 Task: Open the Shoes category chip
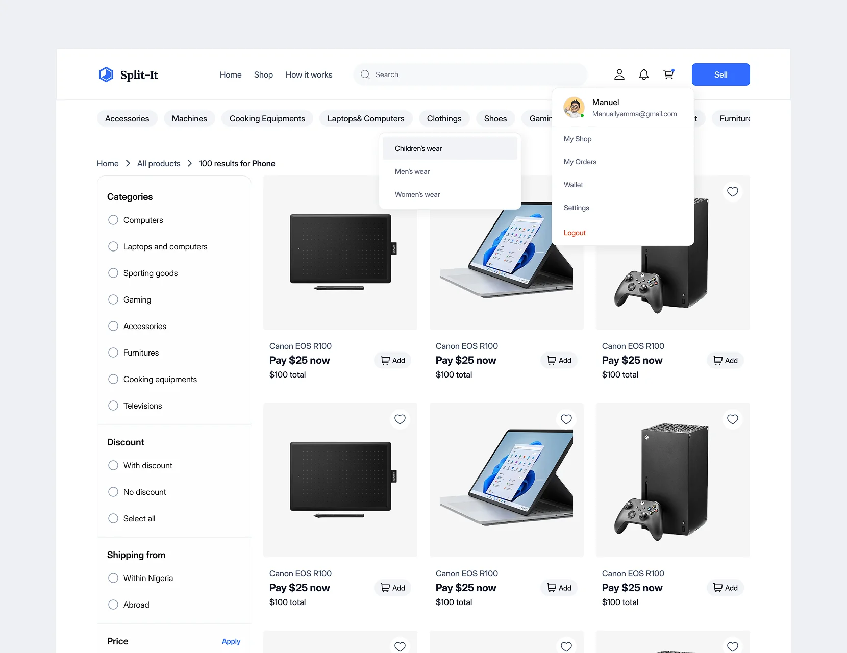click(495, 118)
